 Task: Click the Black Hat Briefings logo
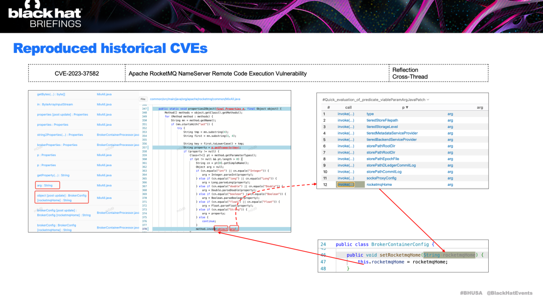point(45,15)
